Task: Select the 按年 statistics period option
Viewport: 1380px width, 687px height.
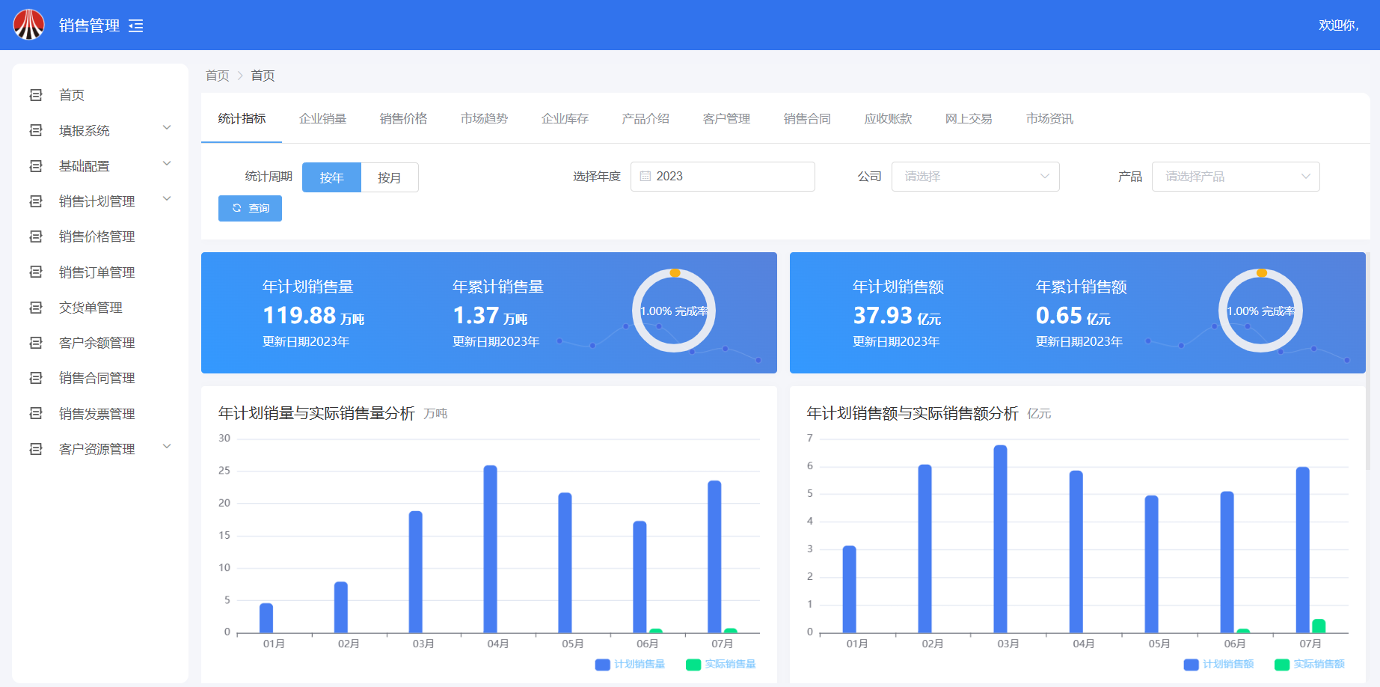Action: [331, 177]
